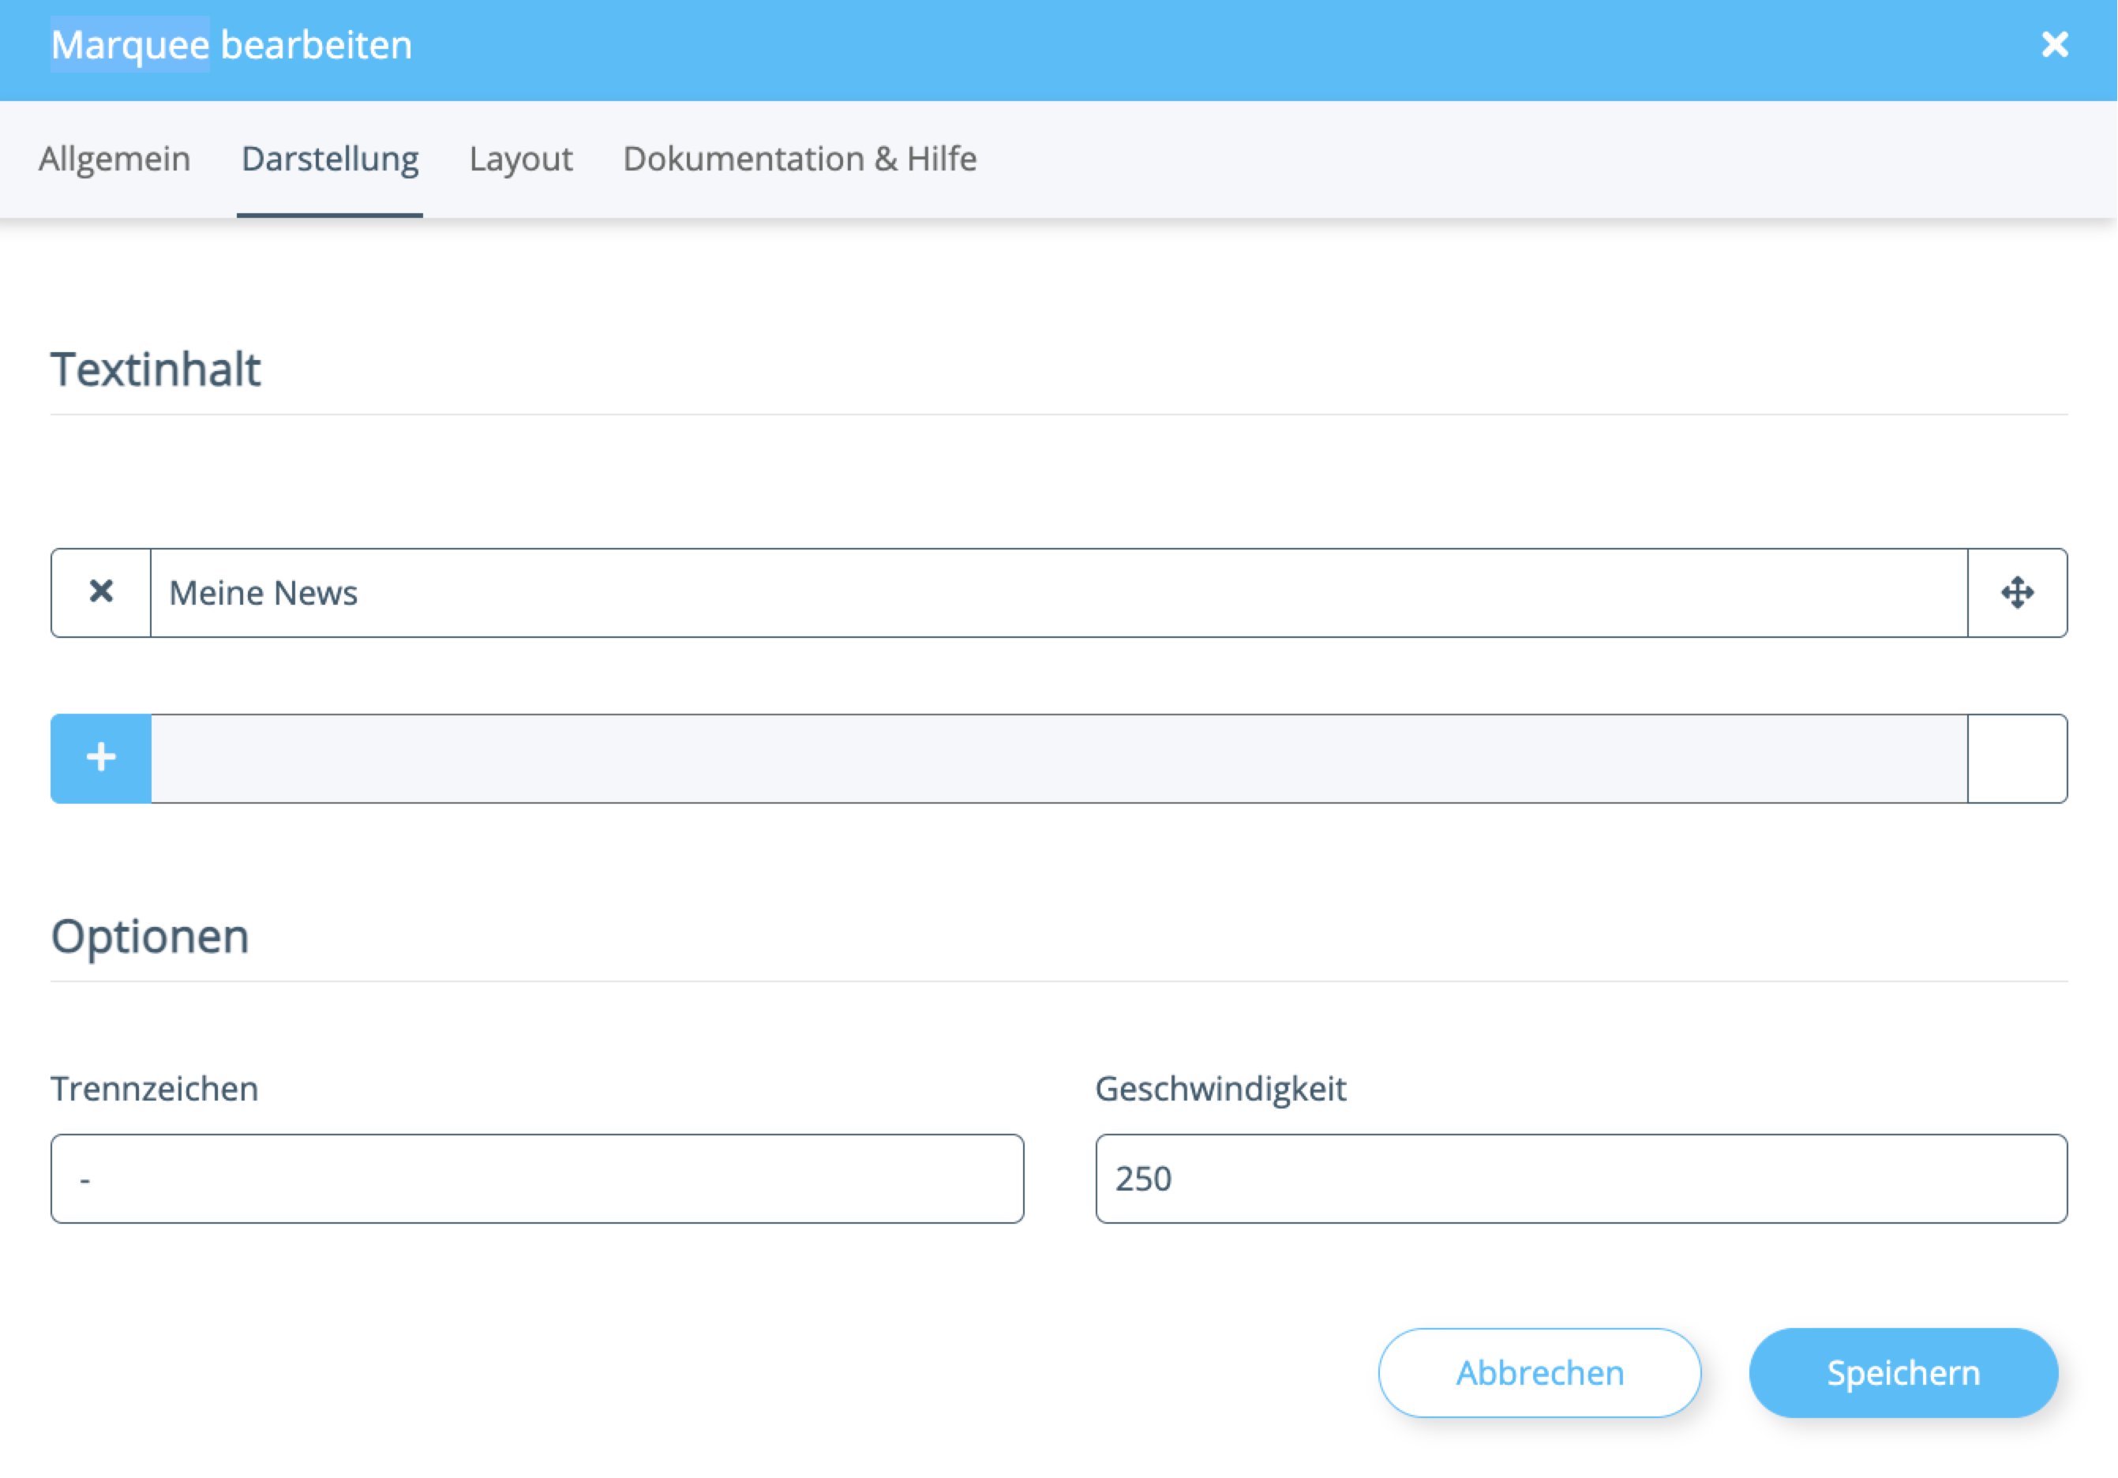Click the move handle for Meine News
The image size is (2118, 1478).
pyautogui.click(x=2016, y=592)
